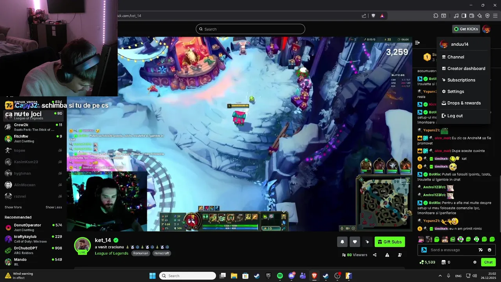
Task: Open DonutOperator recommended channel
Action: [33, 228]
